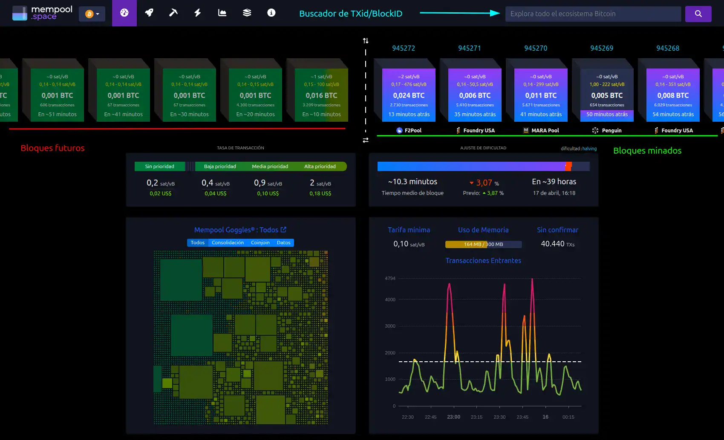
Task: Select mined block from 54 minutos atrás
Action: click(673, 95)
